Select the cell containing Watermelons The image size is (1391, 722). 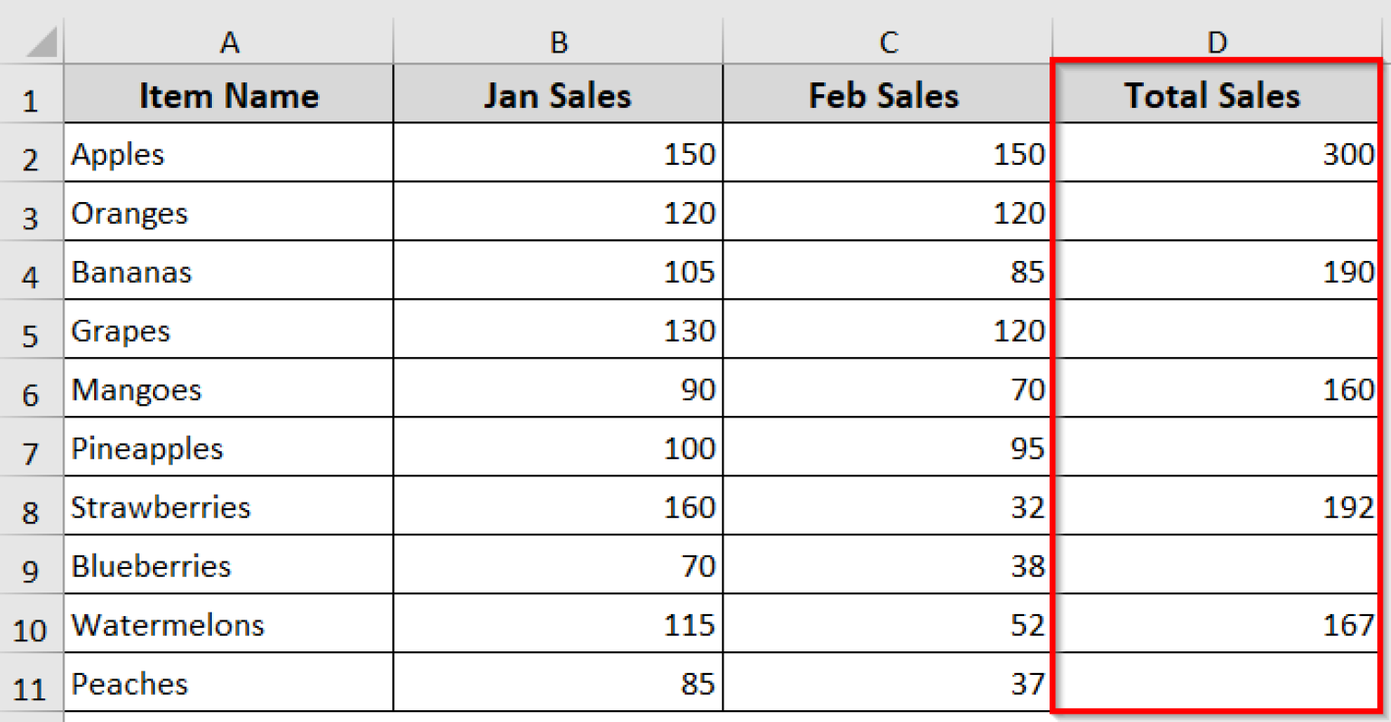coord(229,624)
